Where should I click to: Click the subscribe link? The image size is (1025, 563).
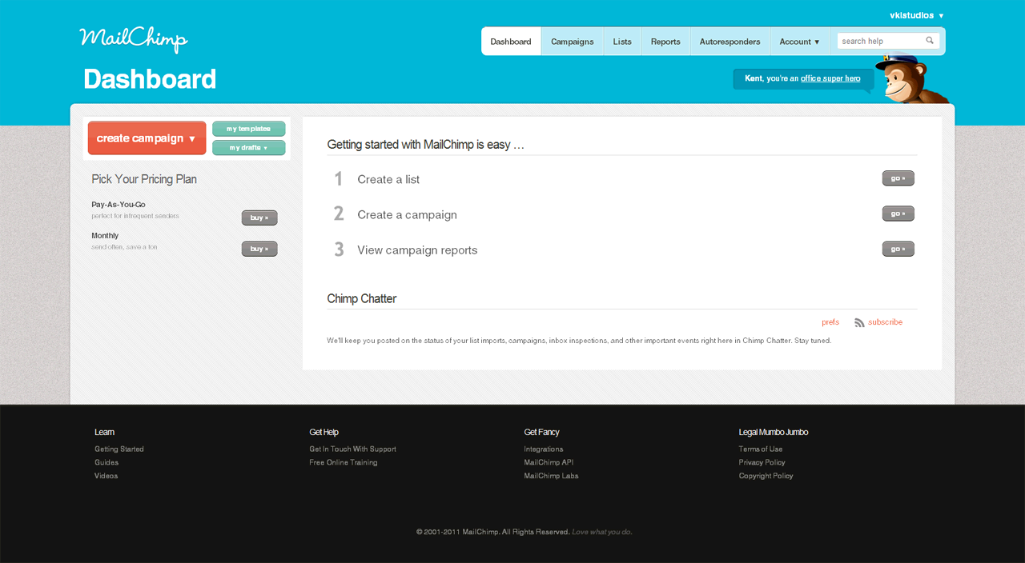click(x=885, y=322)
